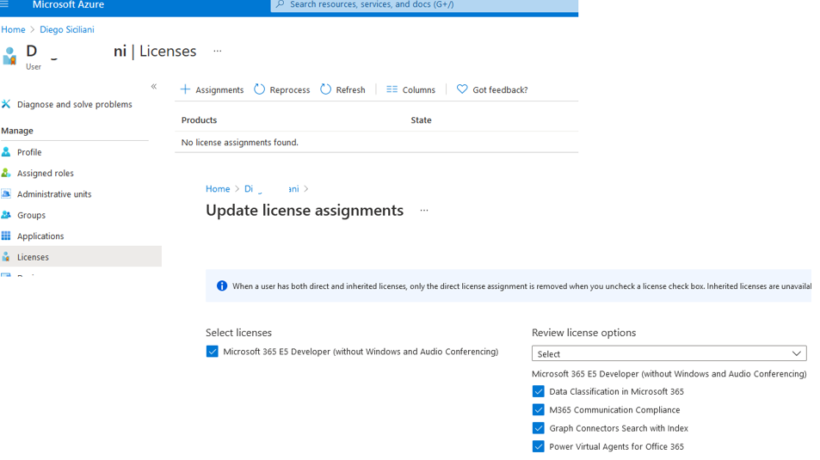Open the Azure portal hamburger menu
820x460 pixels.
tap(4, 4)
